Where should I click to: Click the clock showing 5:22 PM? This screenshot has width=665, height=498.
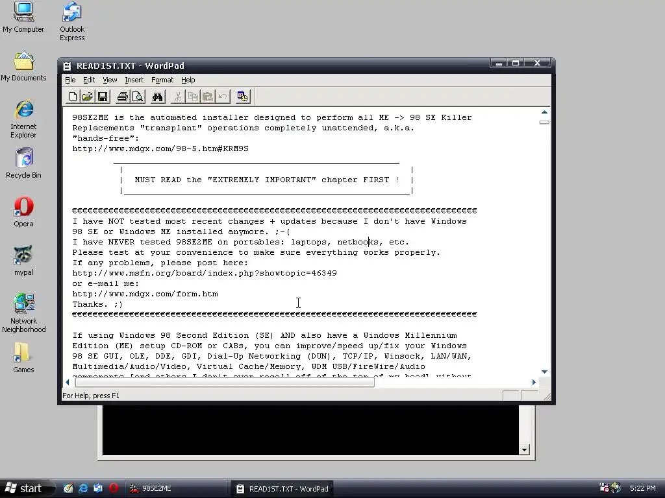pos(642,488)
